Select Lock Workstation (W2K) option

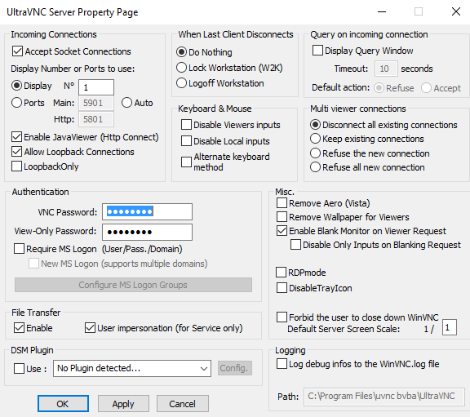pos(181,68)
